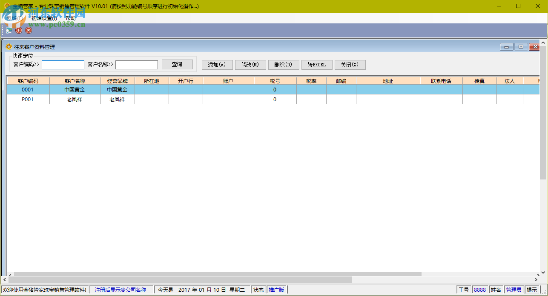The height and width of the screenshot is (296, 548).
Task: Click the 账户 column header
Action: (228, 81)
